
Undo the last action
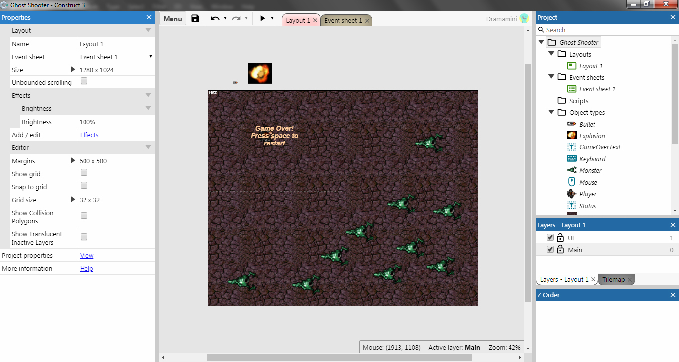click(x=215, y=19)
